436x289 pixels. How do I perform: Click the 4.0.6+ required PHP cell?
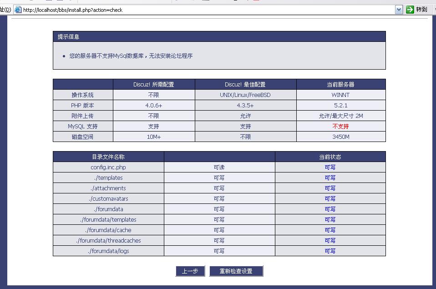154,106
